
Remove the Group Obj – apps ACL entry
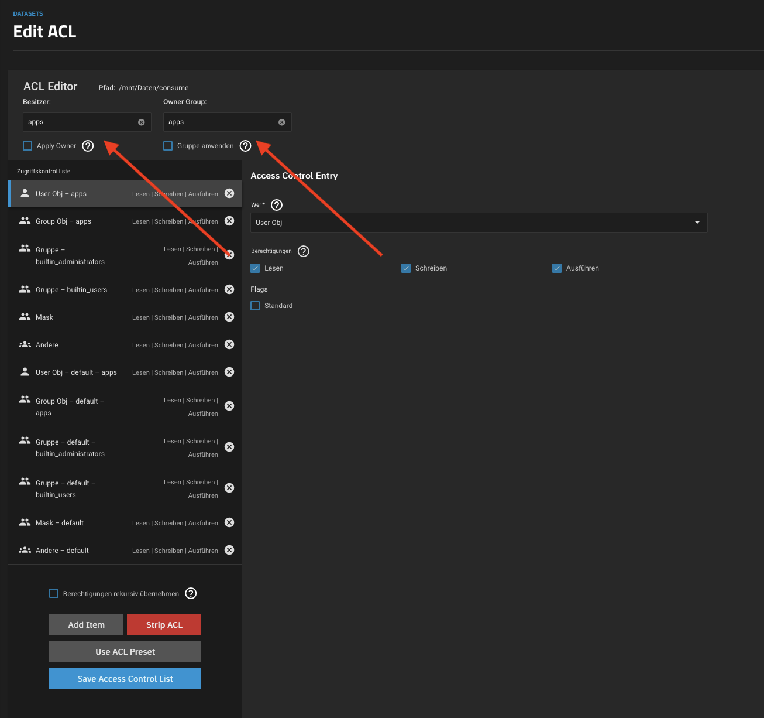229,221
